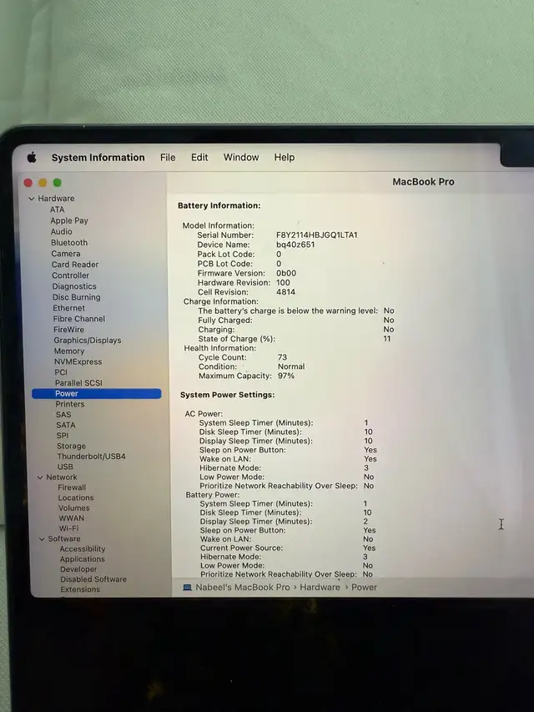
Task: Select USB in the sidebar
Action: click(x=65, y=467)
